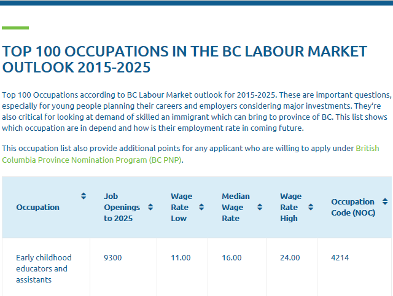393x296 pixels.
Task: Toggle Median Wage Rate sort arrows
Action: [x=260, y=207]
